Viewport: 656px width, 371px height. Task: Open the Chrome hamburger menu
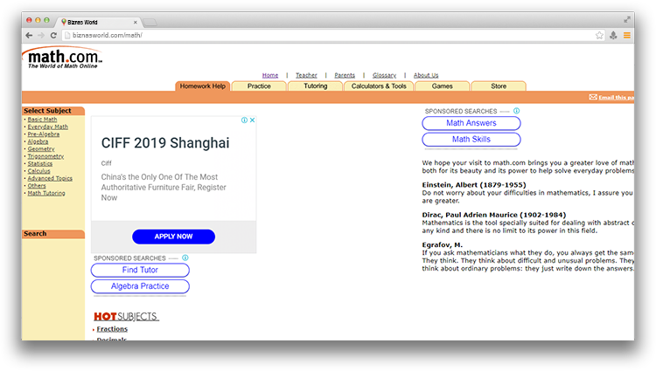pyautogui.click(x=626, y=35)
